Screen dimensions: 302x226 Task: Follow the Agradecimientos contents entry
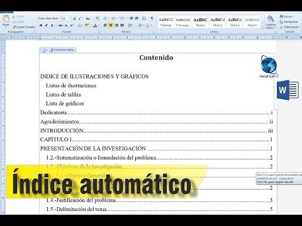point(157,122)
